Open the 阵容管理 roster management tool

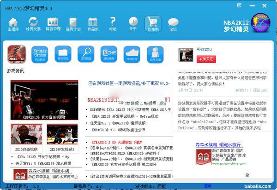click(x=53, y=24)
